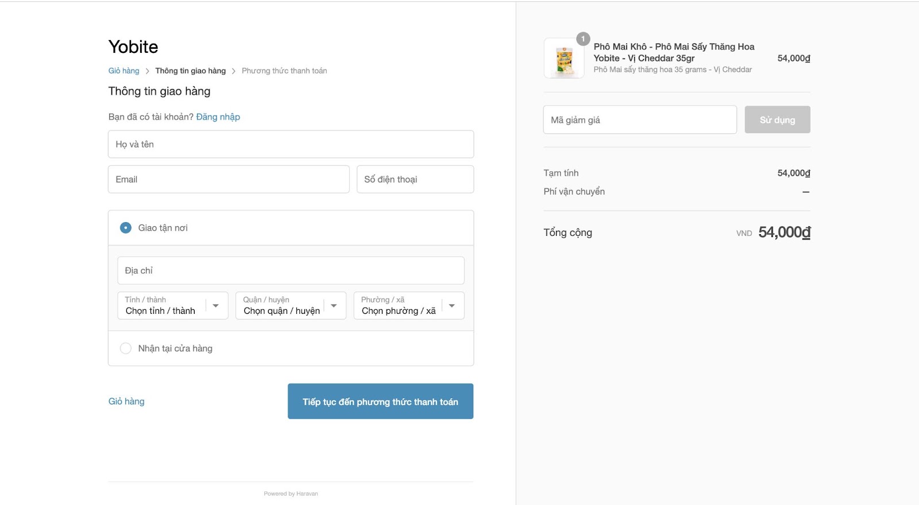Click the Mã giảm giá field

pyautogui.click(x=640, y=119)
